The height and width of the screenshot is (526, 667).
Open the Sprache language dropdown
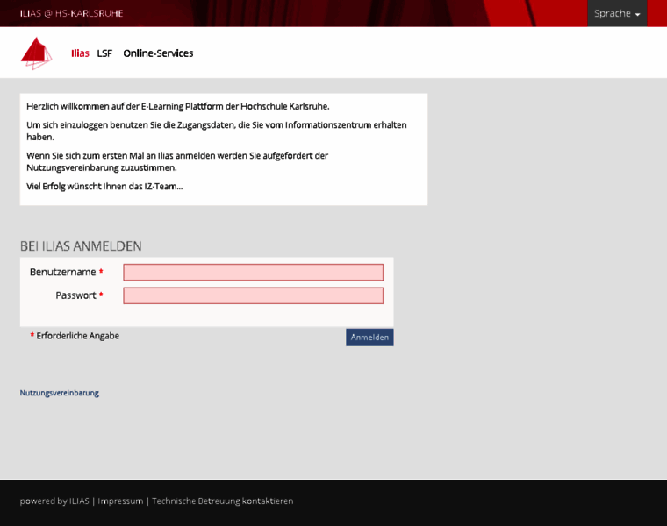click(x=616, y=13)
